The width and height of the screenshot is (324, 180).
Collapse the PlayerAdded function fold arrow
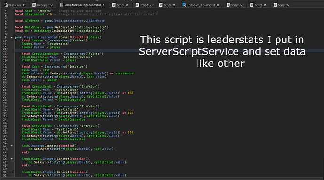[x=12, y=37]
